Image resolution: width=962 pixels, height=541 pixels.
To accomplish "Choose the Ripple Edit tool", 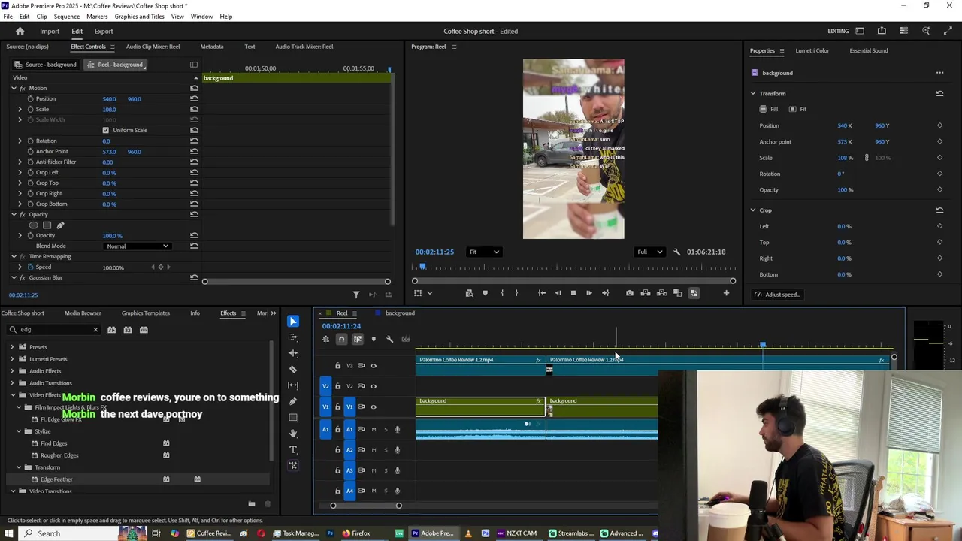I will pos(293,353).
